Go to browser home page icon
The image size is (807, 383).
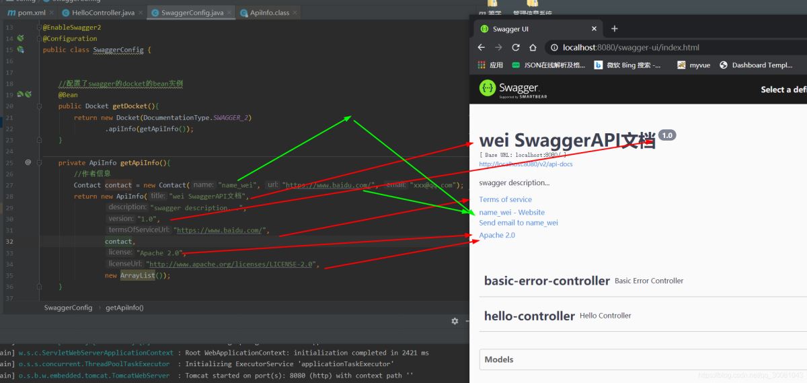[x=533, y=48]
